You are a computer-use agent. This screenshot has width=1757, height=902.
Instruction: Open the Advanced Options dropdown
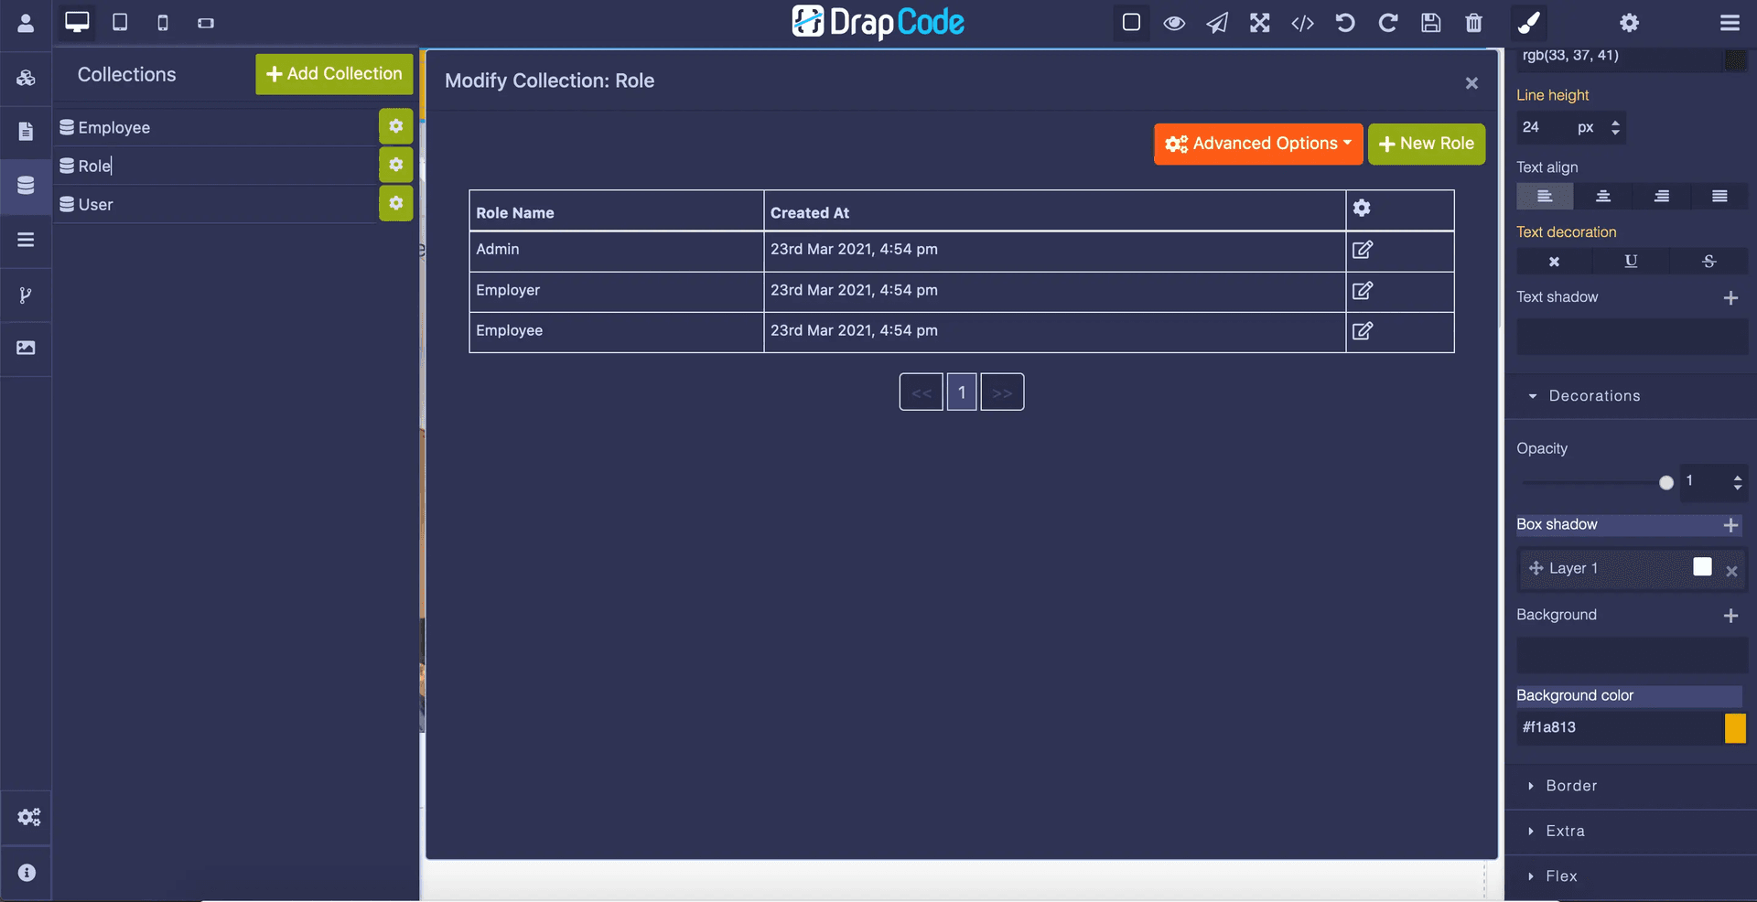tap(1257, 144)
